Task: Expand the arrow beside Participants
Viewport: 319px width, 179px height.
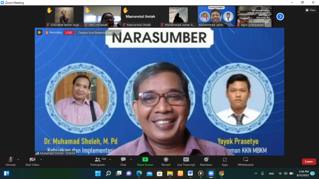Action: (x=110, y=159)
